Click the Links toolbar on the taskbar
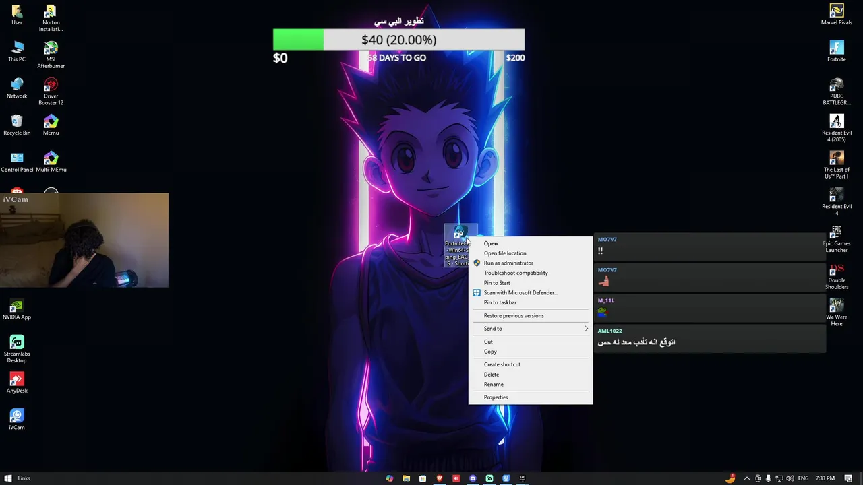The image size is (863, 485). (x=24, y=478)
